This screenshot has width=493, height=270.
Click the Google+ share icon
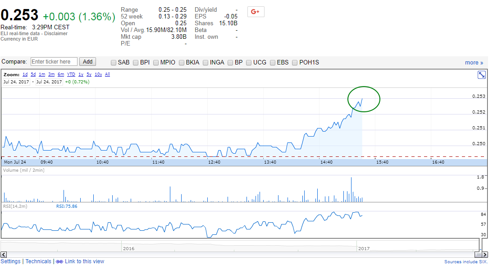point(256,12)
